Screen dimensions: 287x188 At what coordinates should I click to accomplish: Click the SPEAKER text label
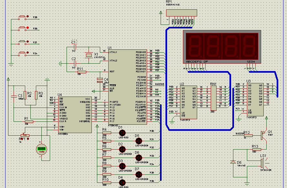(x=266, y=170)
